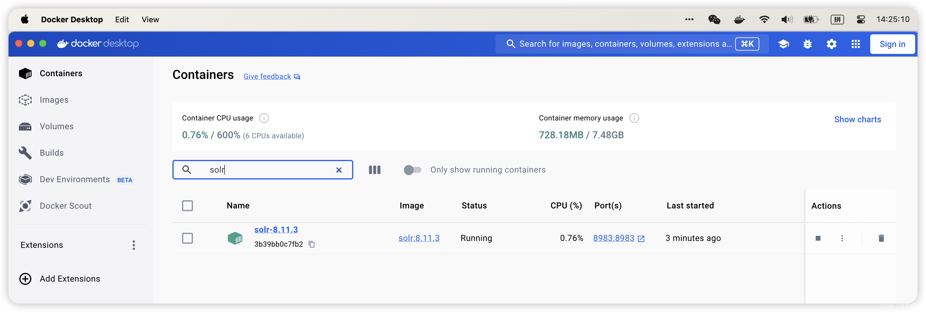
Task: Open the Apple menu
Action: 25,19
